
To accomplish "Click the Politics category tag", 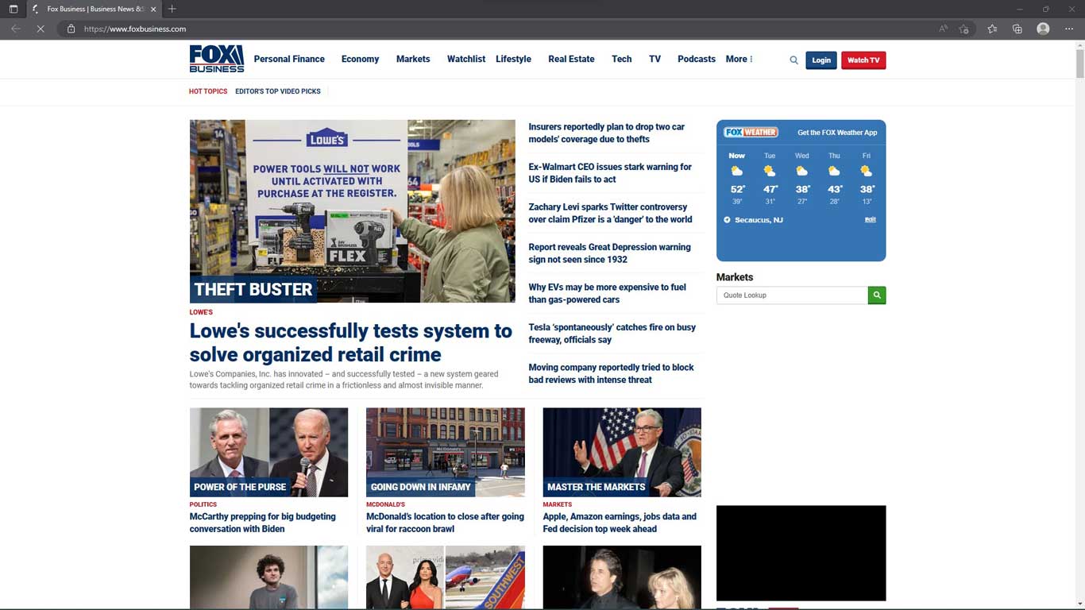I will pyautogui.click(x=203, y=504).
